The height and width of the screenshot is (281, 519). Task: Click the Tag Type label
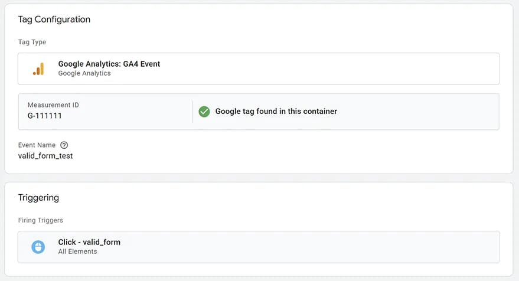click(x=32, y=42)
